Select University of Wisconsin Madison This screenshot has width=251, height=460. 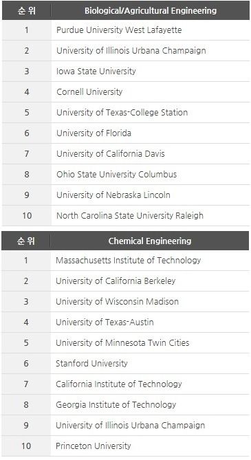coord(117,302)
